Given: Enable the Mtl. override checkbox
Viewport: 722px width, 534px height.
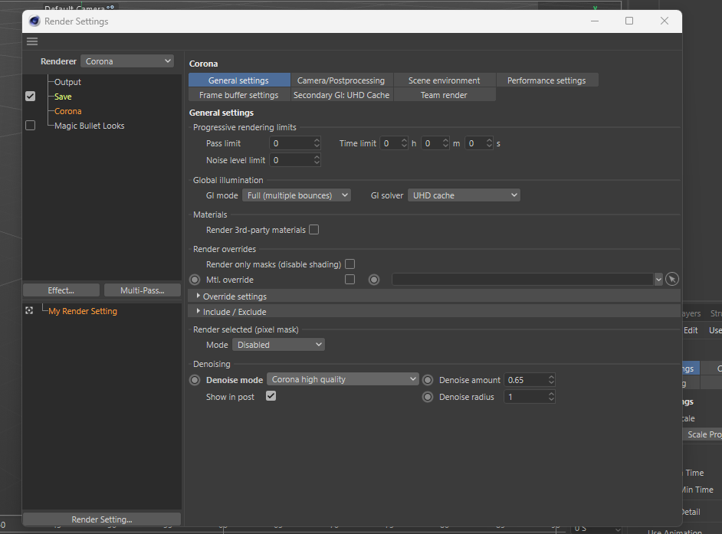Looking at the screenshot, I should 350,280.
